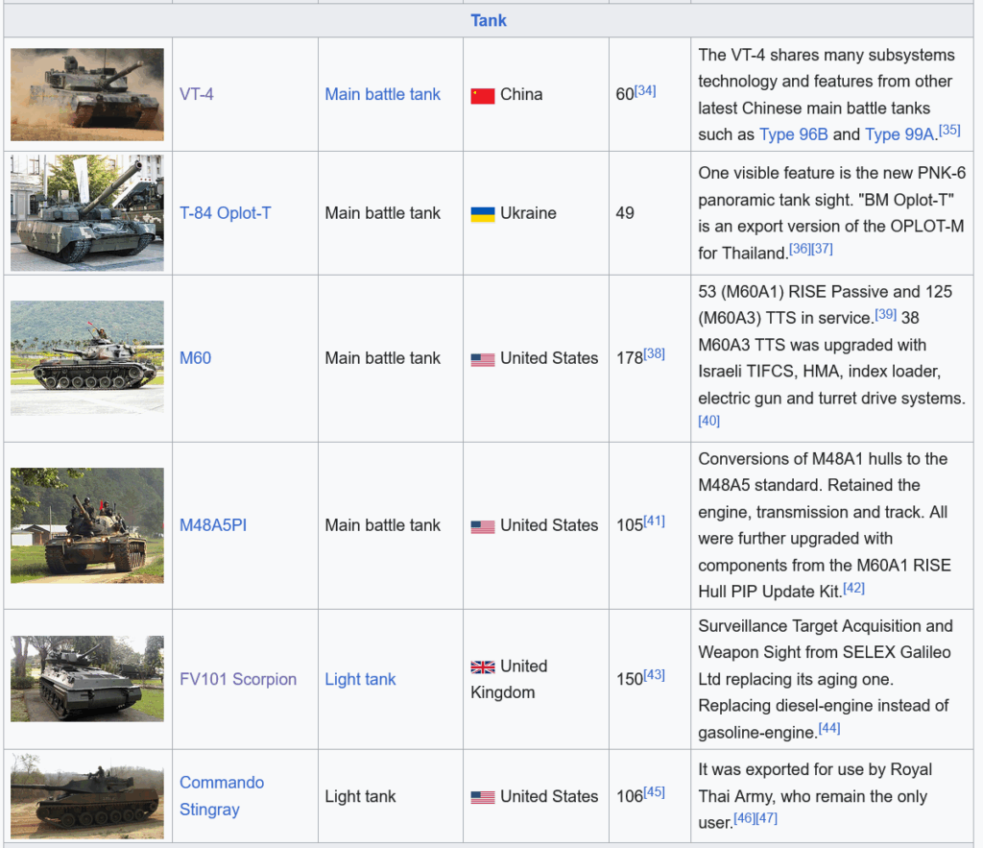This screenshot has width=983, height=848.
Task: Click the Light tank link in Scorpion row
Action: point(361,679)
